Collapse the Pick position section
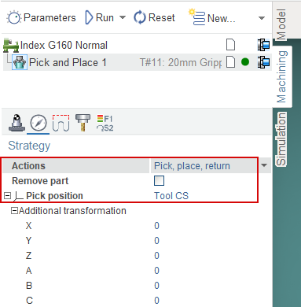The width and height of the screenshot is (301, 307). click(x=8, y=196)
